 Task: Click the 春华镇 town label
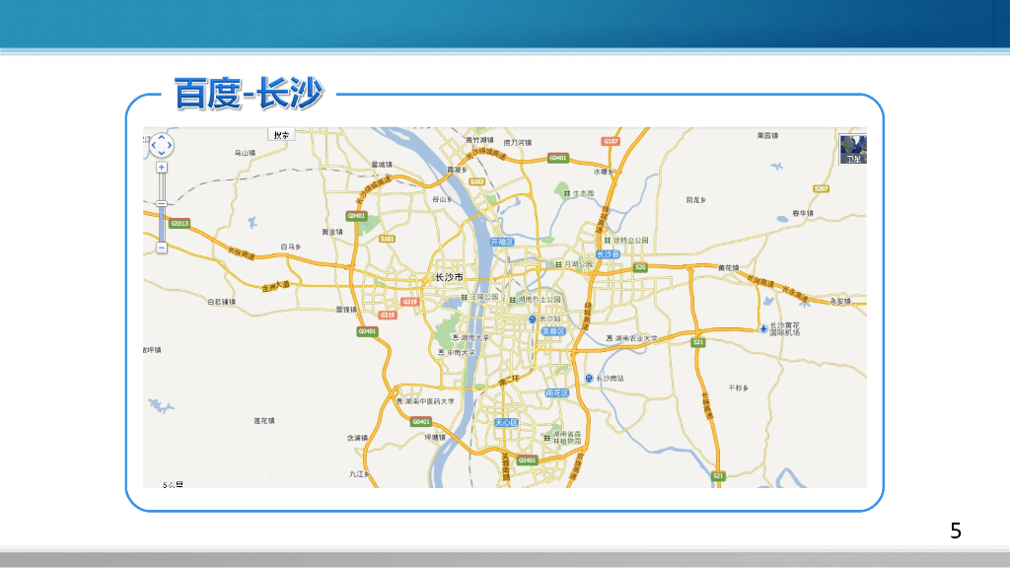tap(803, 213)
